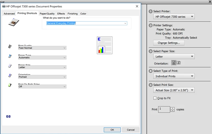Viewport: 212px width, 134px height.
Task: Open the Fast Normal print quality dropdown
Action: (42, 48)
